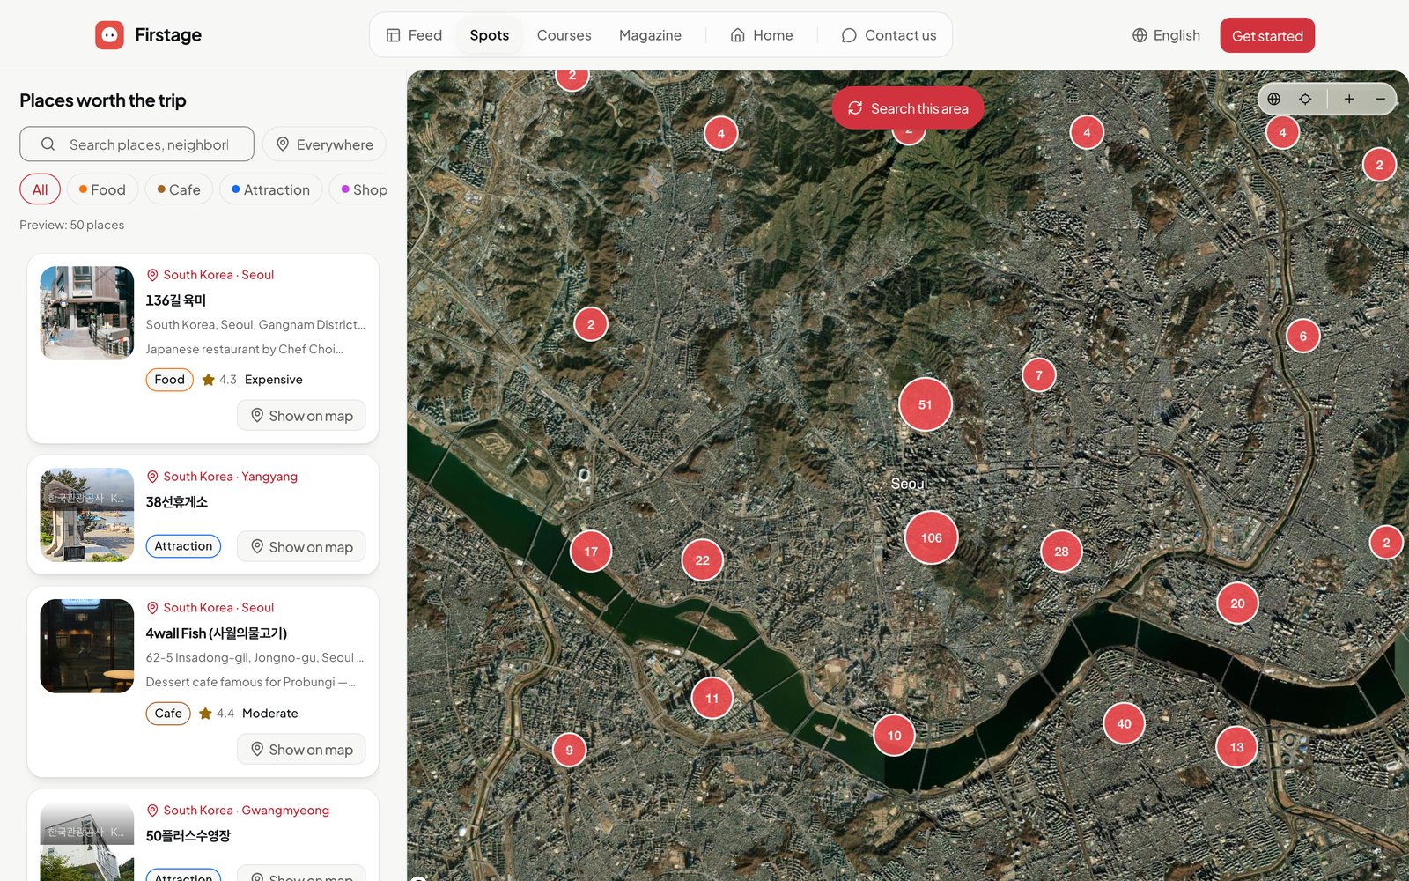Open the 4wall Fish cafe thumbnail
The image size is (1409, 881).
point(87,646)
